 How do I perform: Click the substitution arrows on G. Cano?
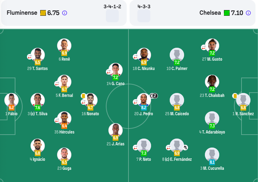(x=109, y=72)
